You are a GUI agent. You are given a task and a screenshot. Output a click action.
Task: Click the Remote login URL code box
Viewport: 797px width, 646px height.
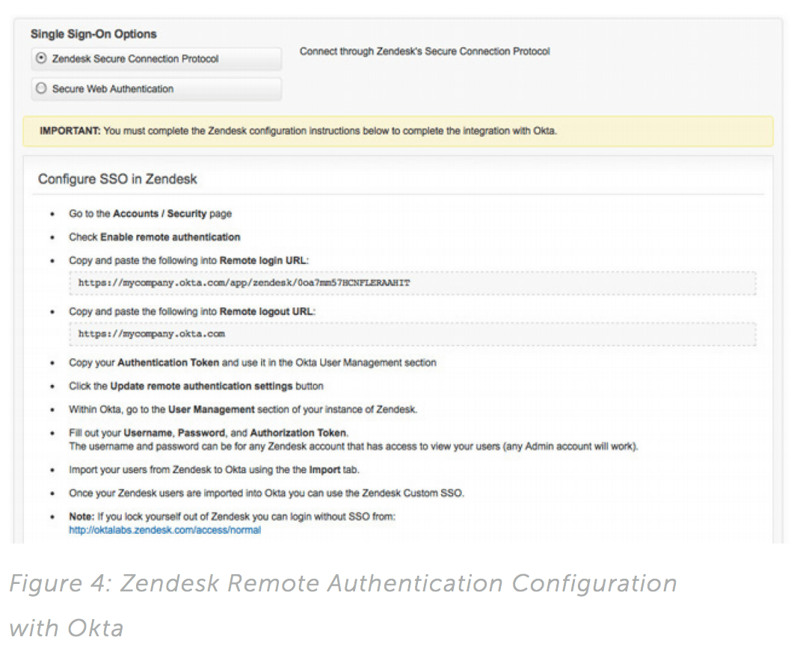(x=413, y=283)
